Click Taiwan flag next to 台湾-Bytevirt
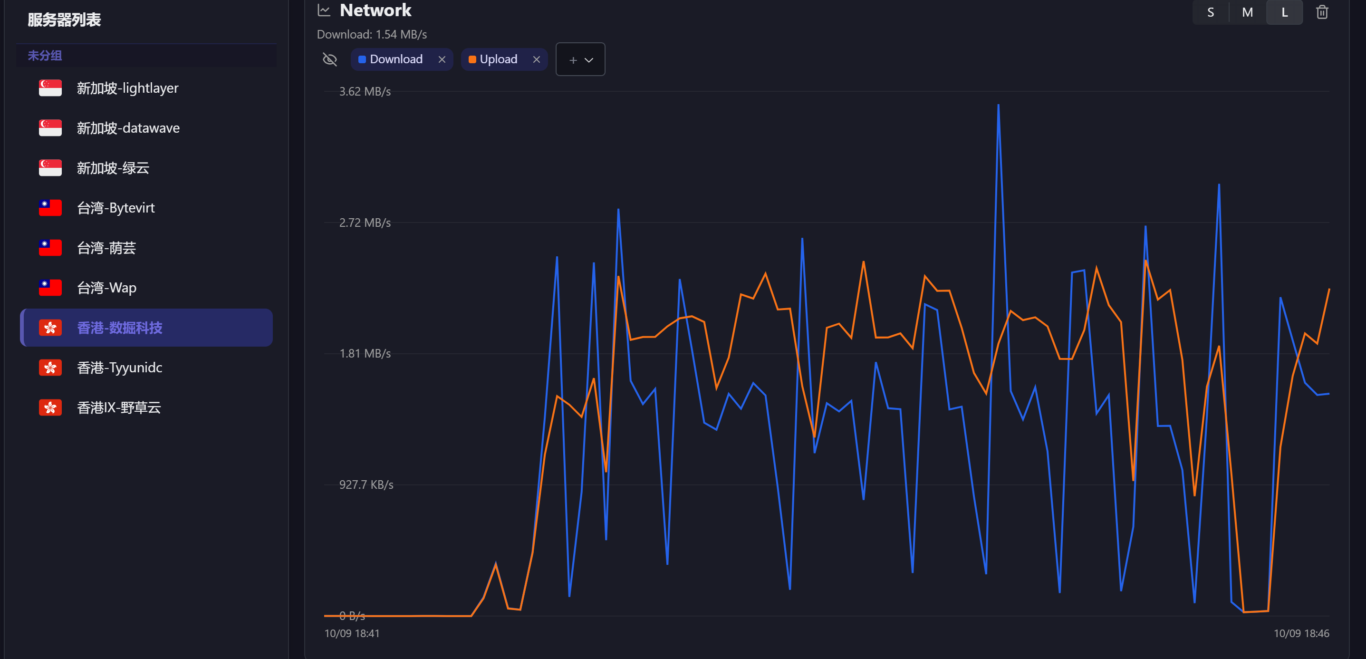The width and height of the screenshot is (1366, 659). pyautogui.click(x=50, y=208)
